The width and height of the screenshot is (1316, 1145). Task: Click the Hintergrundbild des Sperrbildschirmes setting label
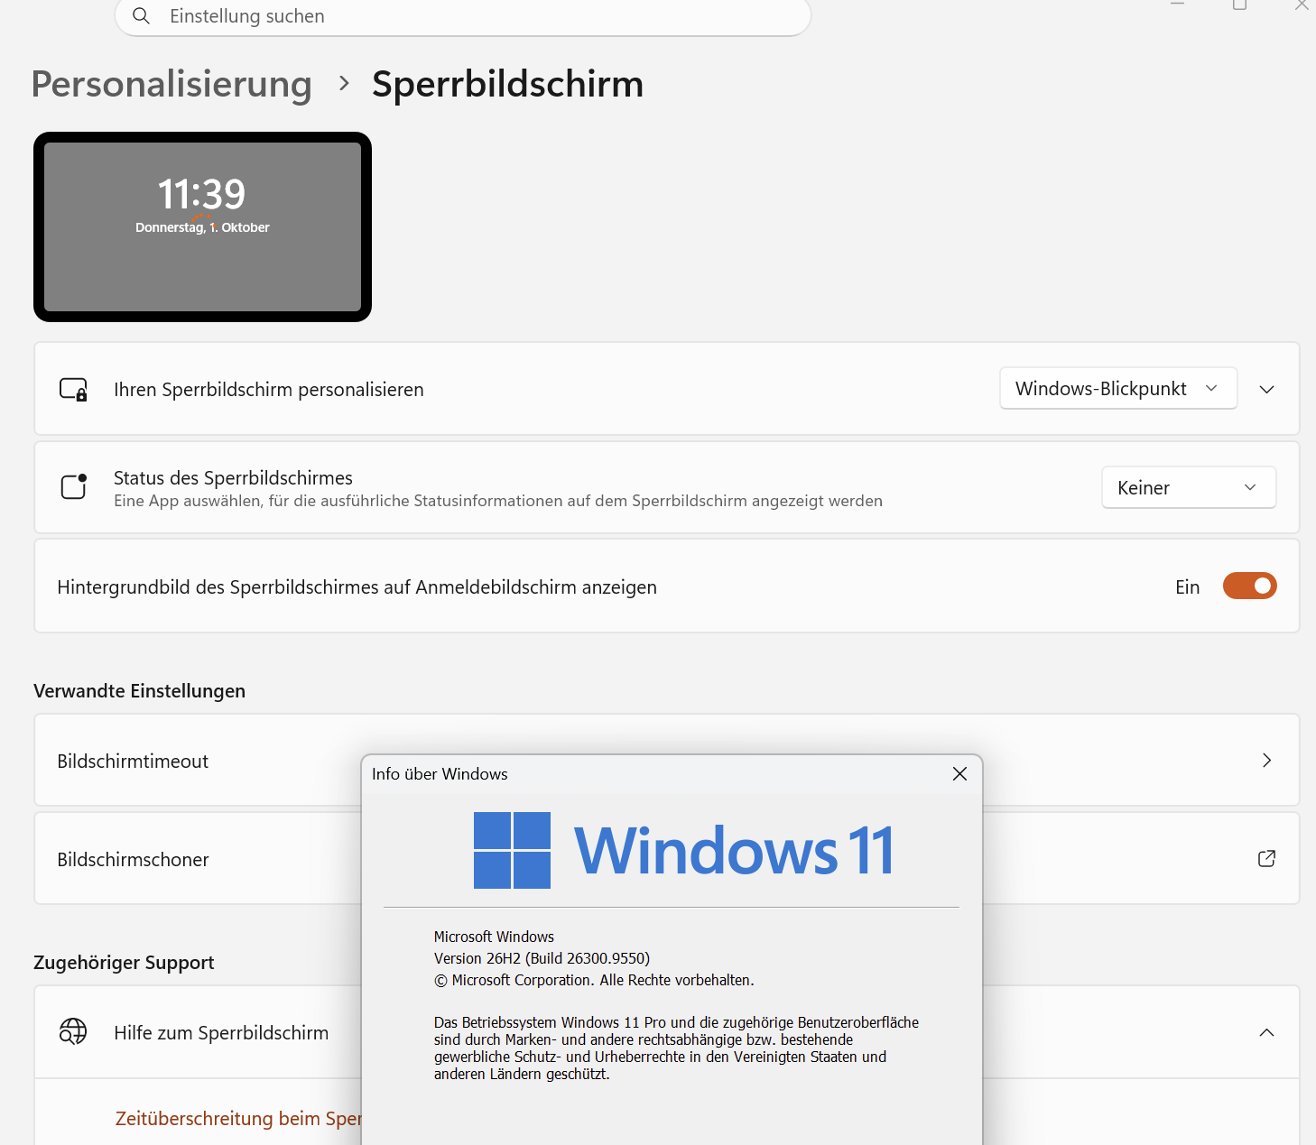tap(357, 587)
